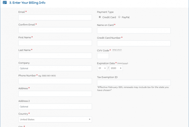This screenshot has width=189, height=127.
Task: Click the "What is this?" CVV link
Action: 117,50
